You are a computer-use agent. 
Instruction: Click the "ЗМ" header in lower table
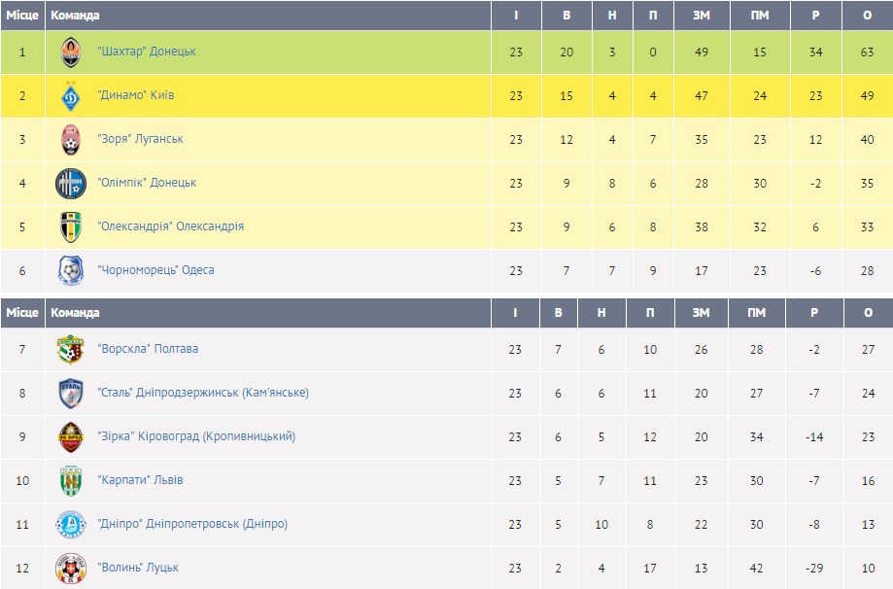click(702, 313)
